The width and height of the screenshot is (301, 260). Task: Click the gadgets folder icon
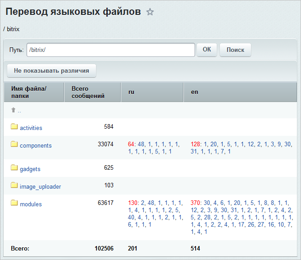(14, 167)
